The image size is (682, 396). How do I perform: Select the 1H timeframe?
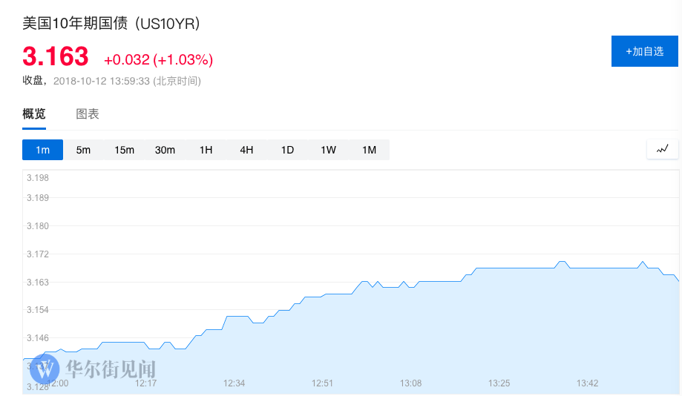[206, 150]
